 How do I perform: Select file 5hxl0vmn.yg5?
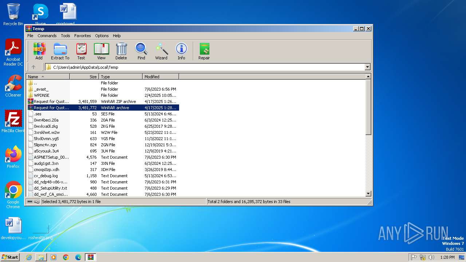[103, 139]
